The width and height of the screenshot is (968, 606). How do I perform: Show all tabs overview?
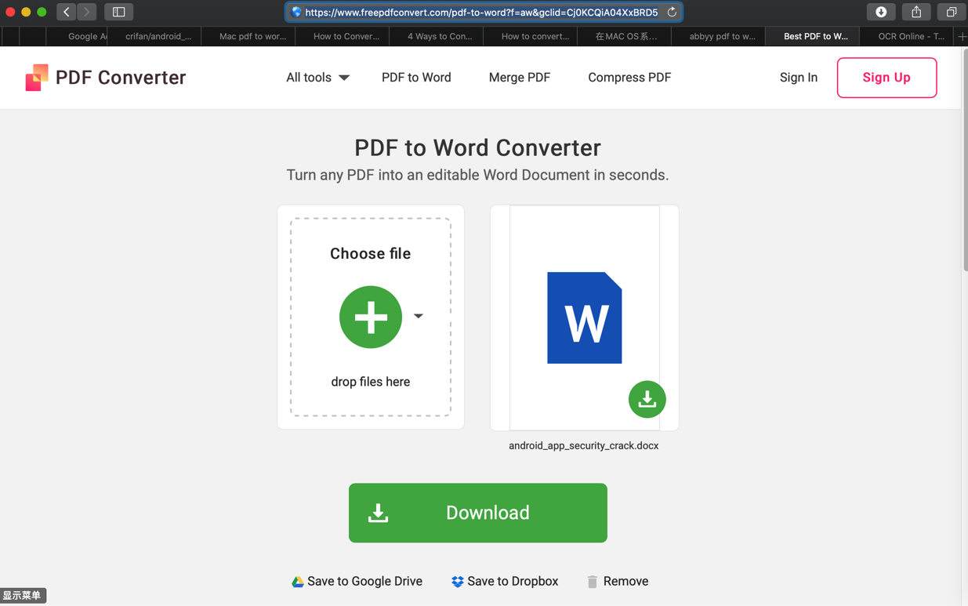[952, 12]
